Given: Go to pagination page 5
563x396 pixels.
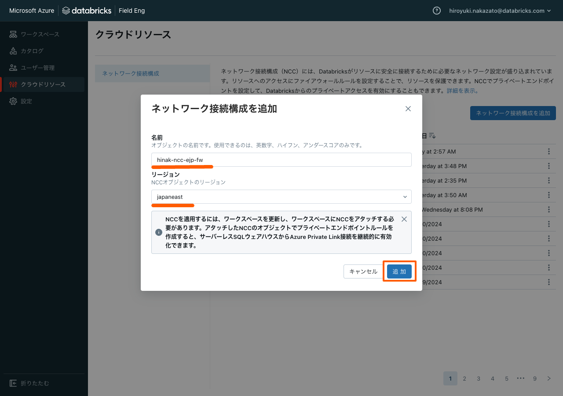Looking at the screenshot, I should tap(507, 378).
